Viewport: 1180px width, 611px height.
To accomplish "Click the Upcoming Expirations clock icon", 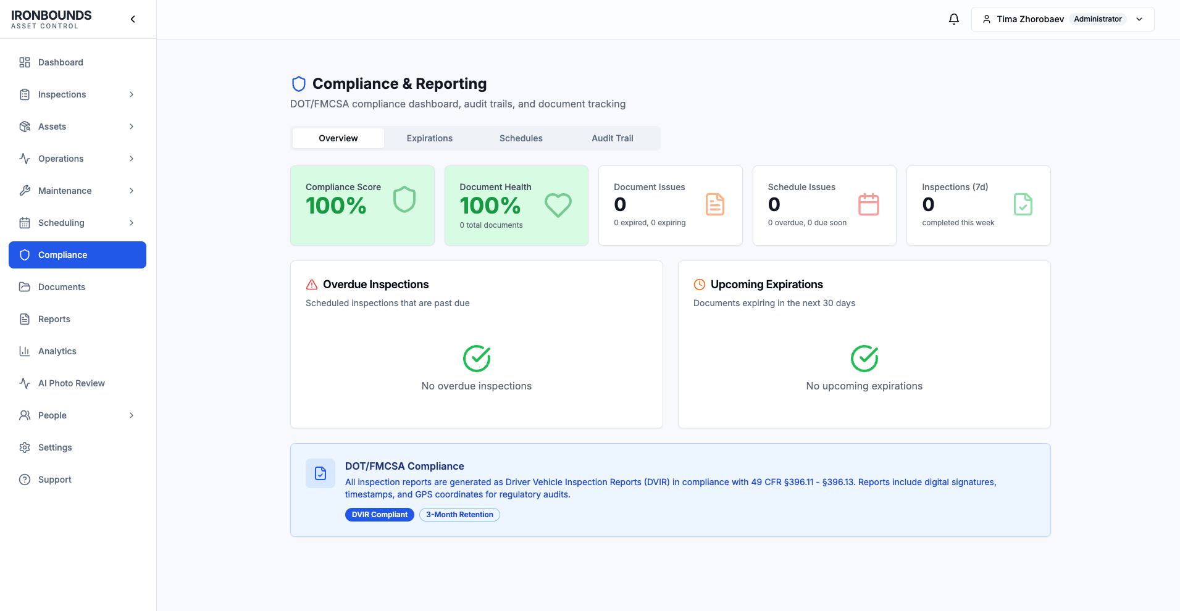I will click(700, 285).
